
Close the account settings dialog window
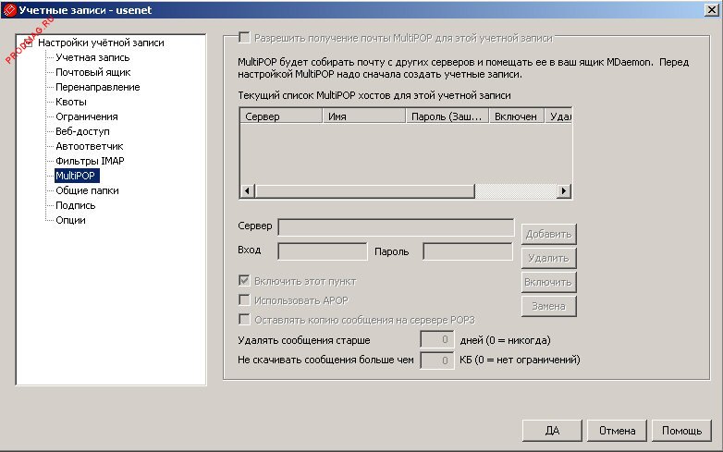click(710, 9)
